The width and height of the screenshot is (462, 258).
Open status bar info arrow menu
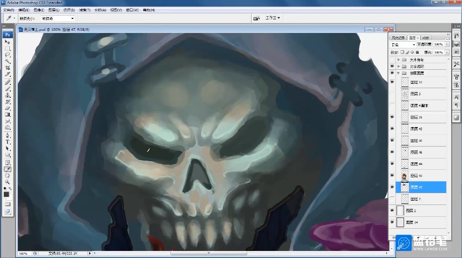(90, 253)
